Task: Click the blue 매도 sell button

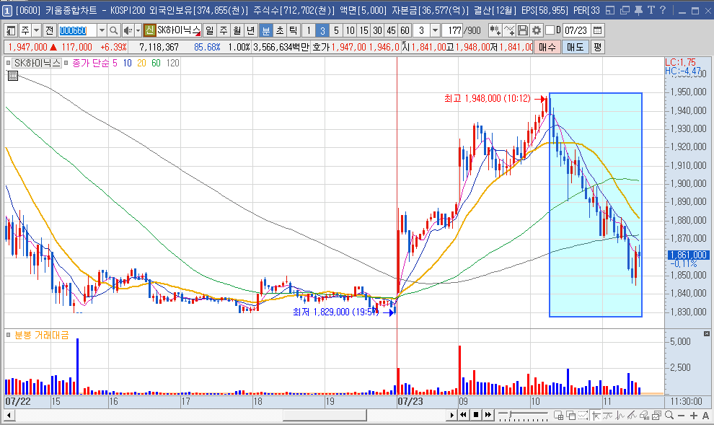Action: tap(575, 47)
